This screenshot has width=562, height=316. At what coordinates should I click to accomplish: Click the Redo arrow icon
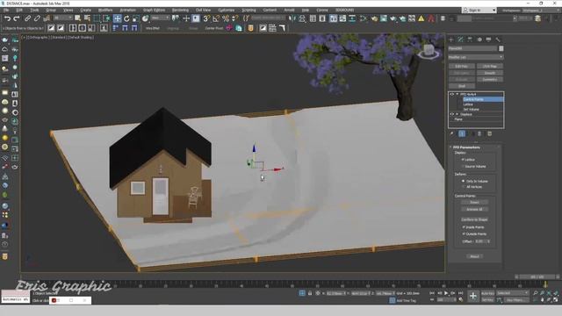pyautogui.click(x=17, y=18)
